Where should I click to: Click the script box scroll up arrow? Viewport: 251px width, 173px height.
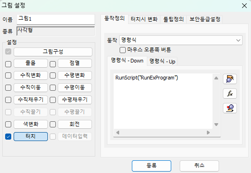click(x=216, y=78)
